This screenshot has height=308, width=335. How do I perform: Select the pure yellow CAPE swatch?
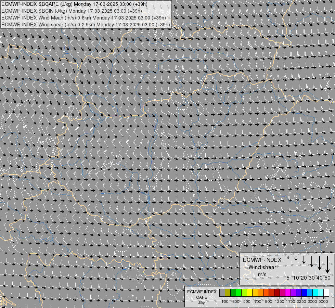pos(249,293)
